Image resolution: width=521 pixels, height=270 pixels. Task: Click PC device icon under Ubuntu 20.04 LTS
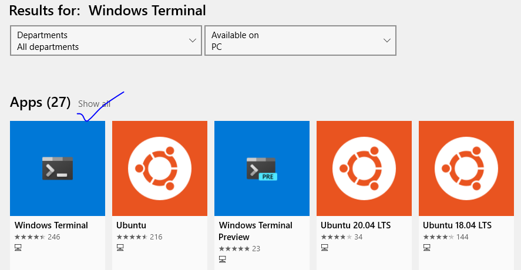(325, 248)
